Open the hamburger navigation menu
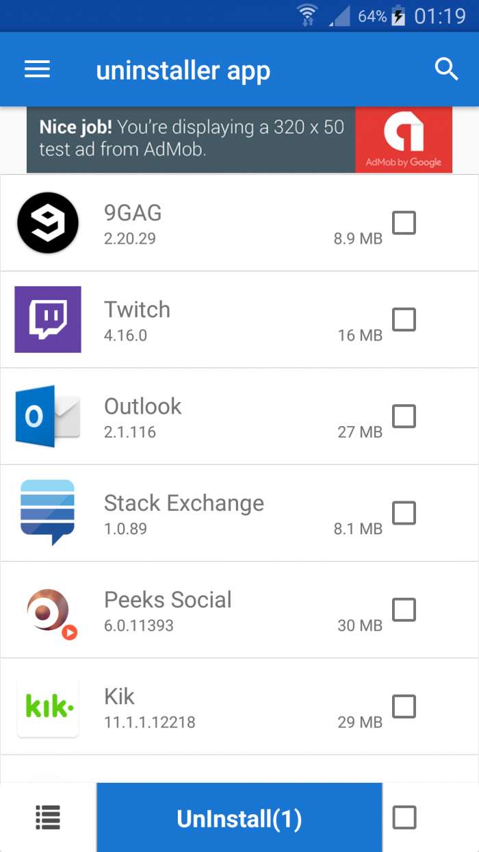479x852 pixels. tap(37, 69)
